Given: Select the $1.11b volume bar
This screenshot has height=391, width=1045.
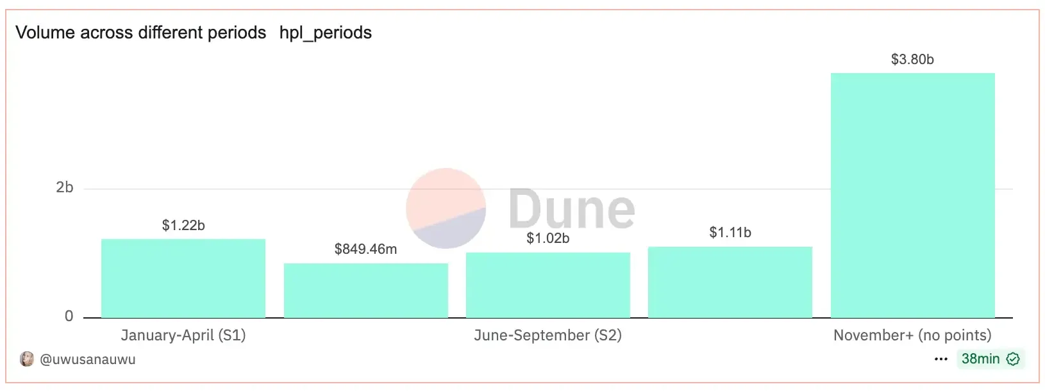Looking at the screenshot, I should click(x=730, y=282).
